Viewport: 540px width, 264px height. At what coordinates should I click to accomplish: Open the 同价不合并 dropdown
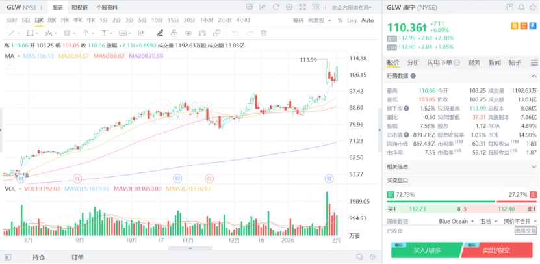pos(520,221)
